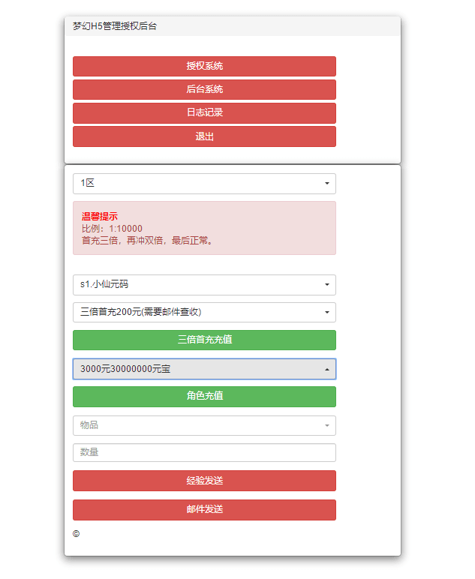Click the green 三倍首充充值 button
This screenshot has width=475, height=579.
(204, 340)
